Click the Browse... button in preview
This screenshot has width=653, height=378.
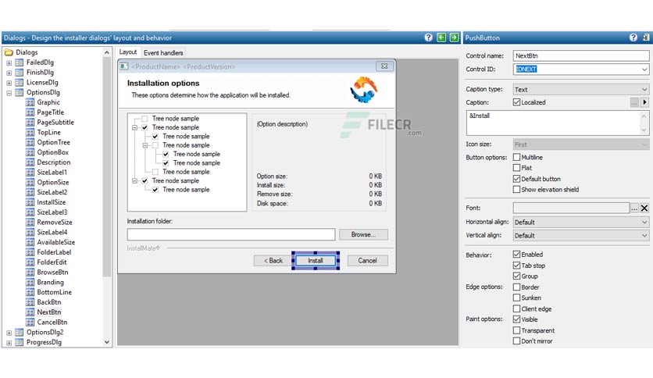[x=363, y=234]
